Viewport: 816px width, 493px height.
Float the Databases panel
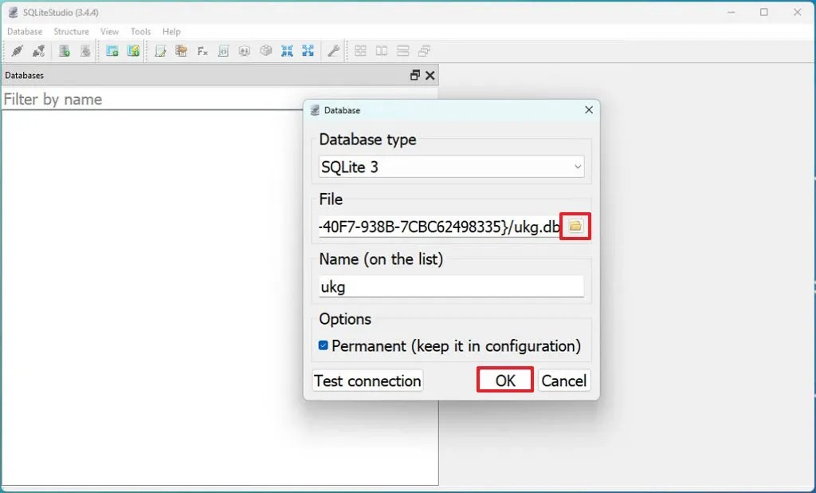click(x=414, y=75)
